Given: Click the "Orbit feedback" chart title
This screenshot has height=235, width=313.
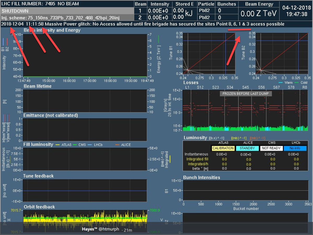Looking at the screenshot, I should [x=39, y=207].
